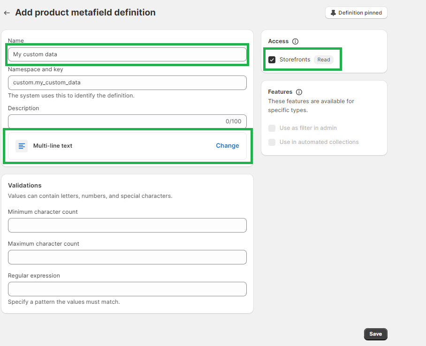The image size is (426, 346).
Task: Click the Add product metafield definition heading
Action: point(84,13)
